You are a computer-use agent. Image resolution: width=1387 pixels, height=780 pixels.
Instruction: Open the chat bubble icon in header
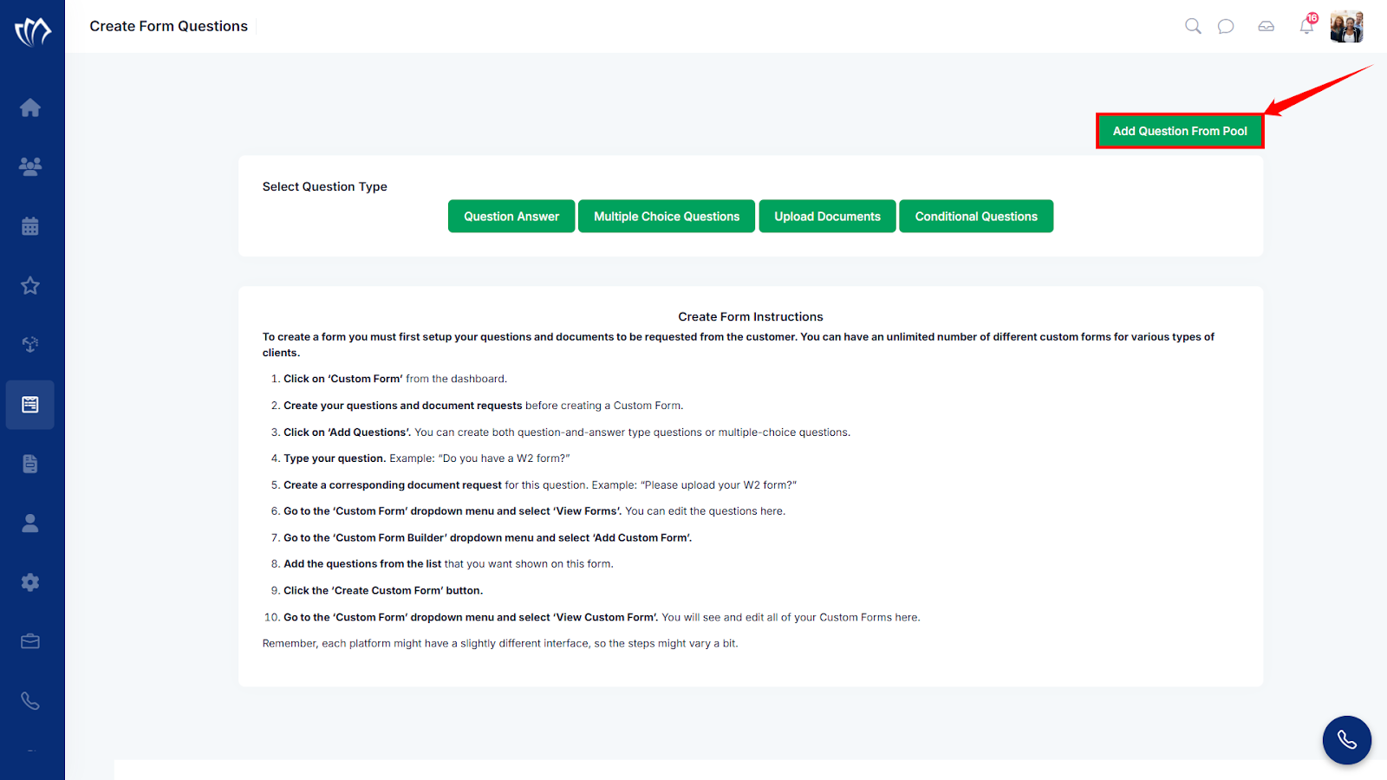click(1226, 26)
